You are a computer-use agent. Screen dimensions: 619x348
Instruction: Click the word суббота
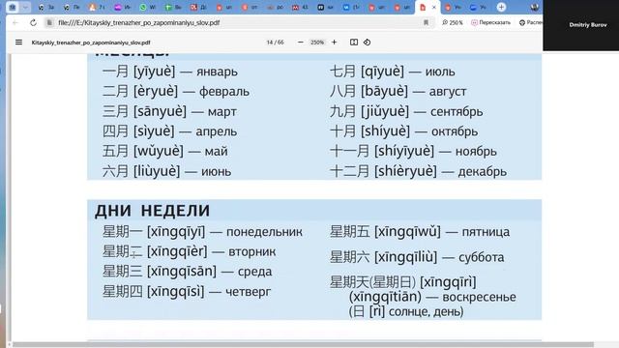[482, 258]
